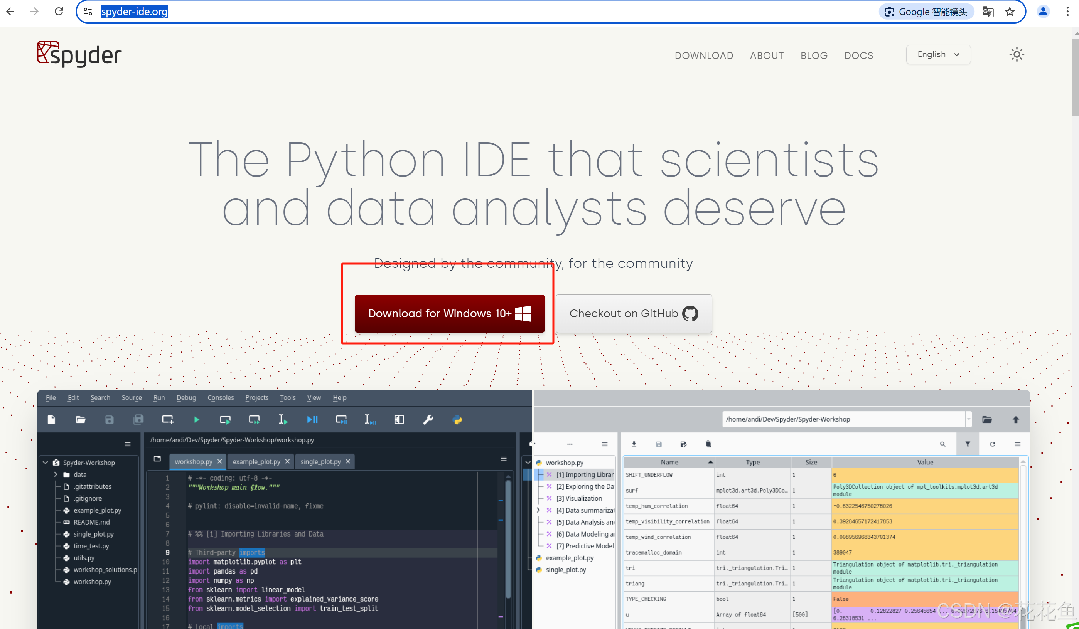Click Download for Windows 10+ button
This screenshot has width=1079, height=629.
point(449,313)
